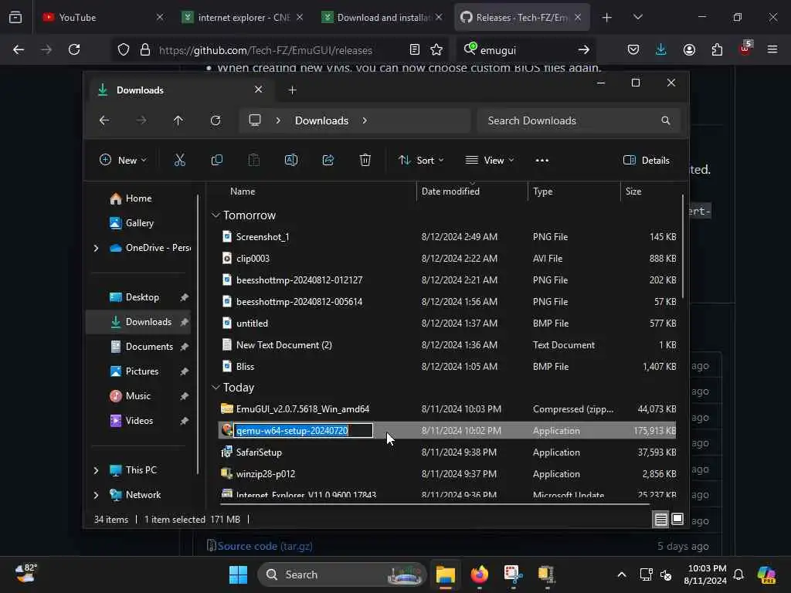Add a new File Explorer tab

point(292,90)
